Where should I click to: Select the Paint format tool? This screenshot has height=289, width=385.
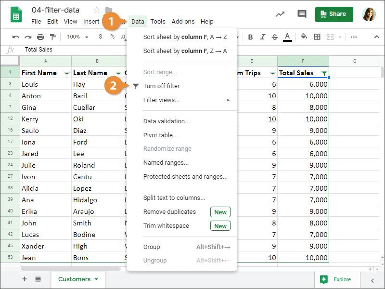[x=54, y=37]
